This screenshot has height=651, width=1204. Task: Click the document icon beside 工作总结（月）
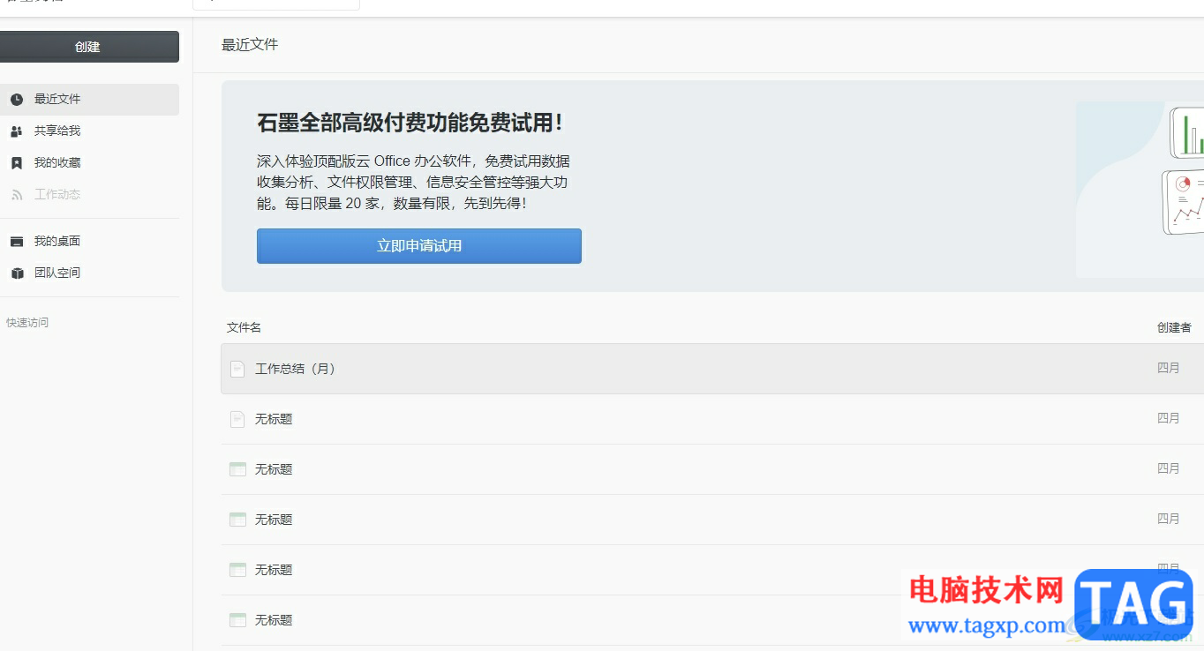(x=237, y=369)
